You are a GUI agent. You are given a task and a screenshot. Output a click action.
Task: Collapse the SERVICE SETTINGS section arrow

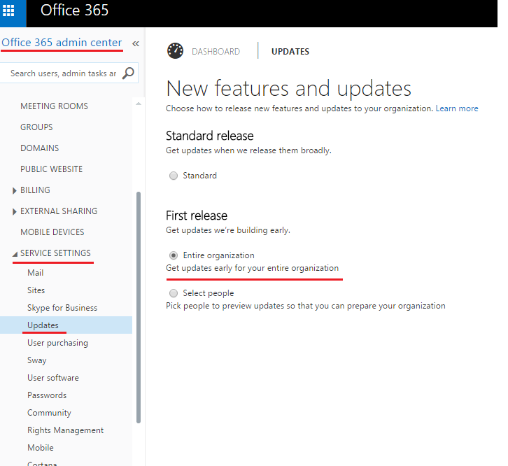[15, 254]
